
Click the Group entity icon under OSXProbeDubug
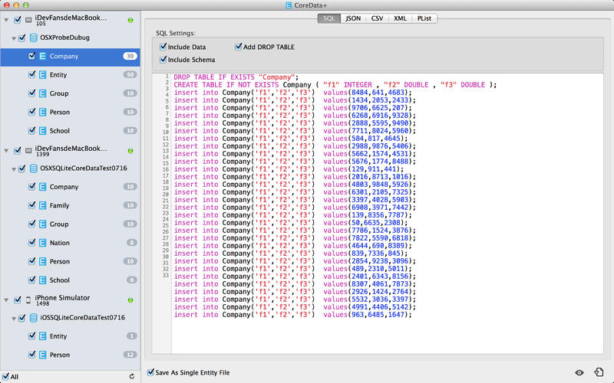tap(43, 93)
